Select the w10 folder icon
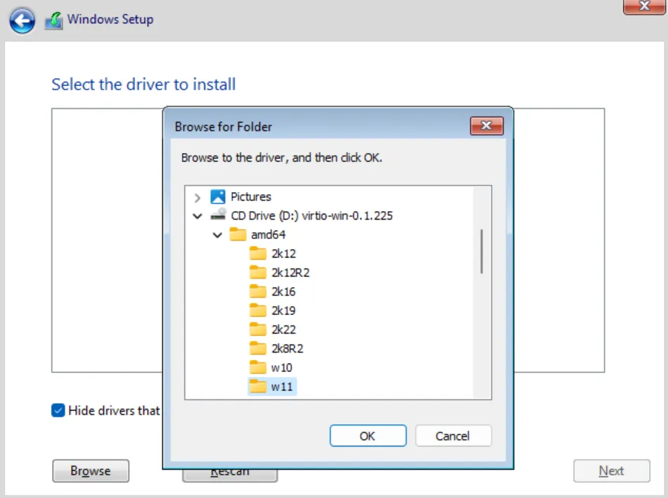Screen dimensions: 668x498 coord(259,367)
